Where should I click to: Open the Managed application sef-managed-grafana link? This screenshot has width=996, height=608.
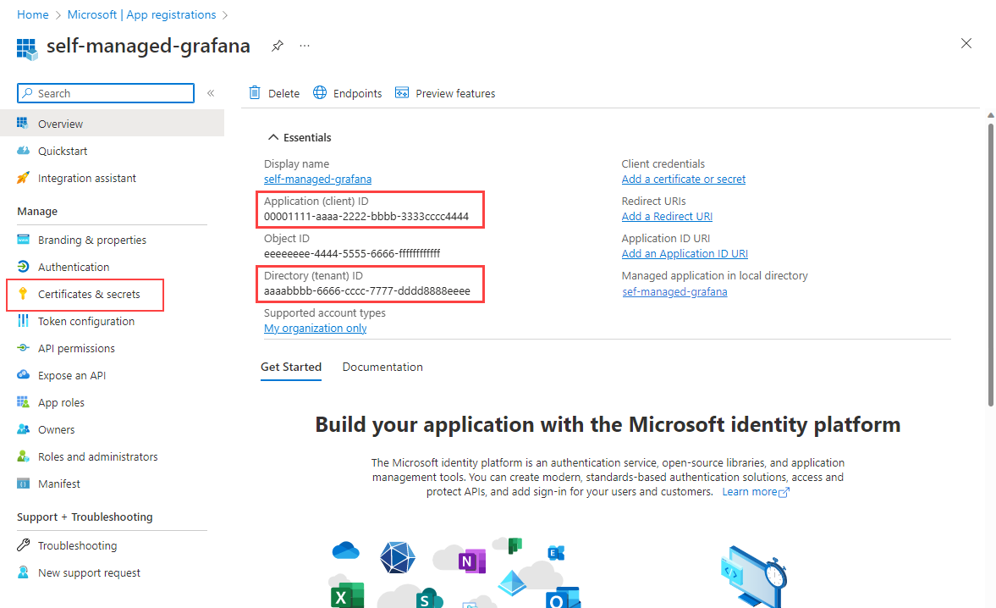pos(674,291)
